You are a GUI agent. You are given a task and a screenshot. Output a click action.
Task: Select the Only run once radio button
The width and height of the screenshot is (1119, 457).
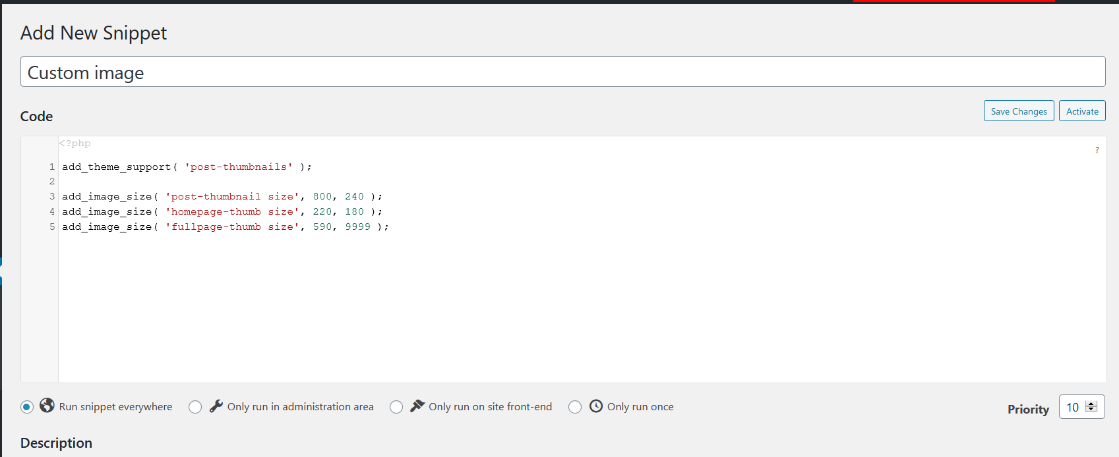[575, 407]
